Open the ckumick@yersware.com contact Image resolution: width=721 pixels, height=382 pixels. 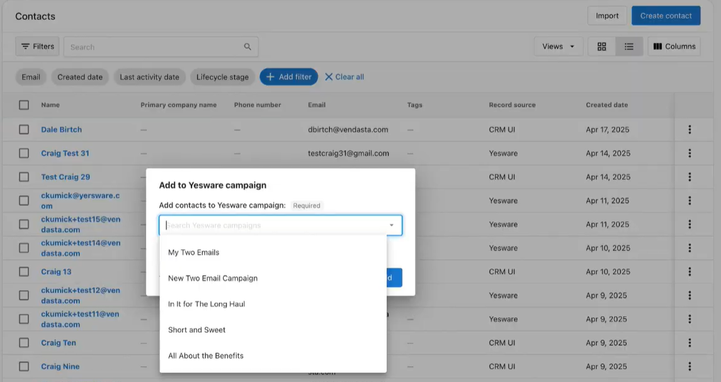[x=81, y=200]
